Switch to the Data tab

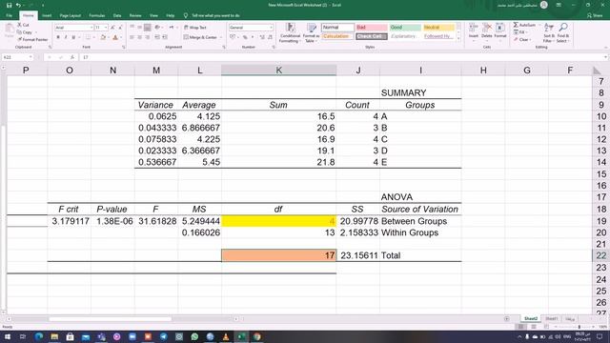click(117, 15)
